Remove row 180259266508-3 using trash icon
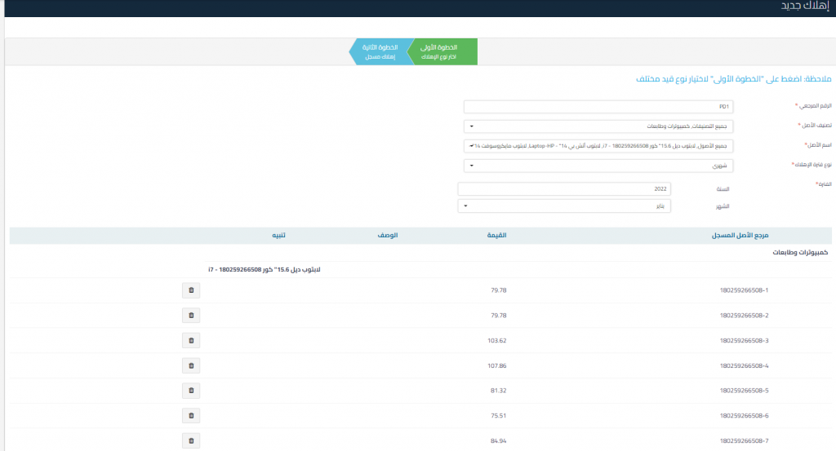This screenshot has height=451, width=836. pyautogui.click(x=191, y=340)
